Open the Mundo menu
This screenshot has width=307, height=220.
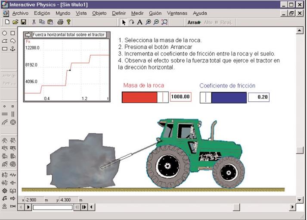pyautogui.click(x=63, y=13)
